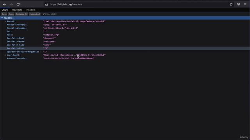Select the X-Amzn-Trace-Id key

(16, 58)
